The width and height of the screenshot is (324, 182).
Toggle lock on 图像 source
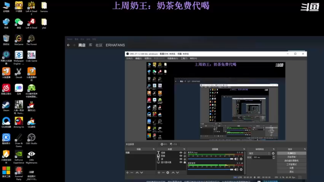pyautogui.click(x=185, y=156)
